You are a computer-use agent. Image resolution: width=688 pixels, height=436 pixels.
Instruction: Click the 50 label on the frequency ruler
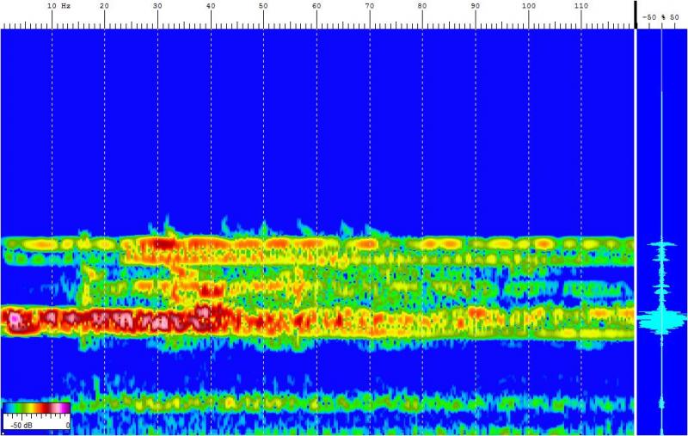tap(263, 6)
